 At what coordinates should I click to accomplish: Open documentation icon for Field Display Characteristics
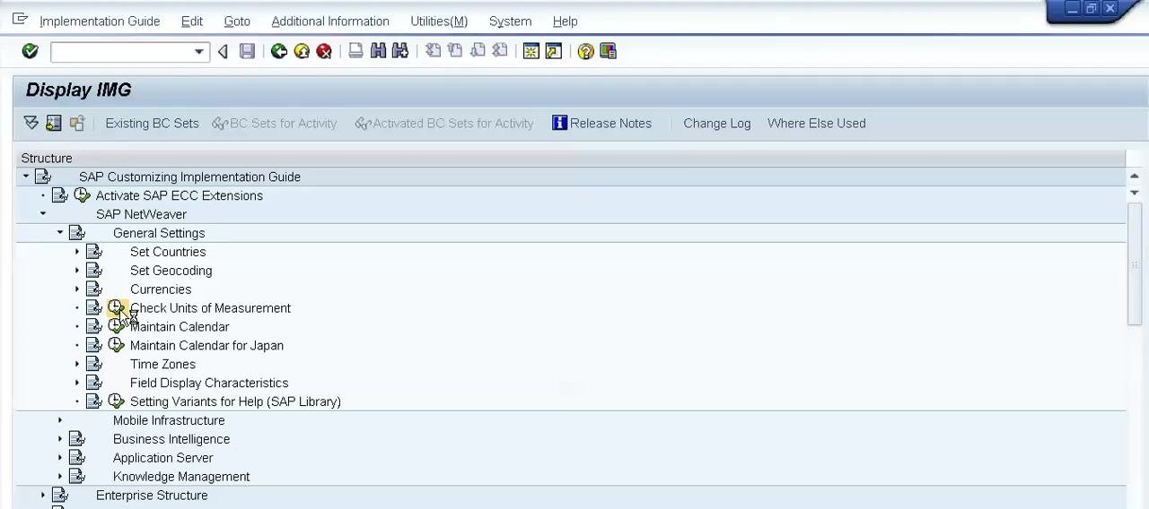(94, 383)
